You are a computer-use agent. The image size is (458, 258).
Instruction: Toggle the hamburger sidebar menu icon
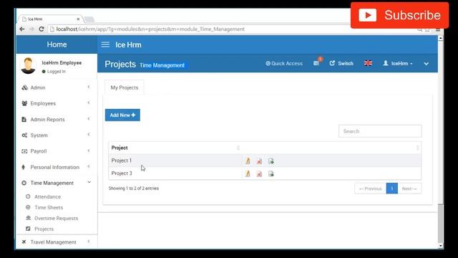(x=105, y=44)
